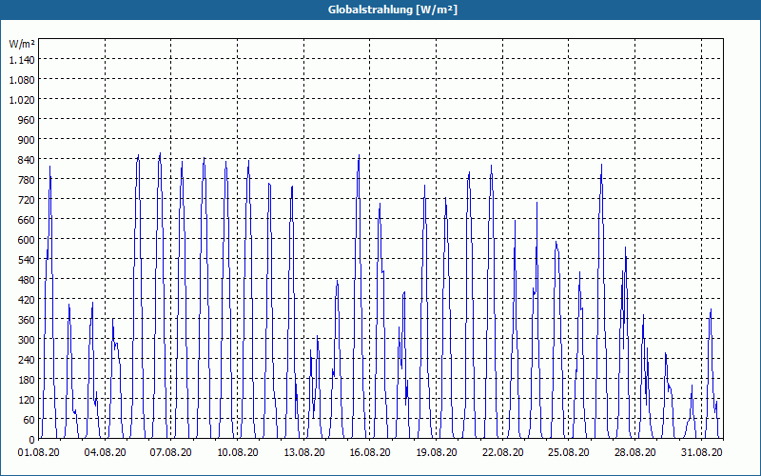Image resolution: width=761 pixels, height=476 pixels.
Task: Click the y-axis value 120
Action: [27, 399]
